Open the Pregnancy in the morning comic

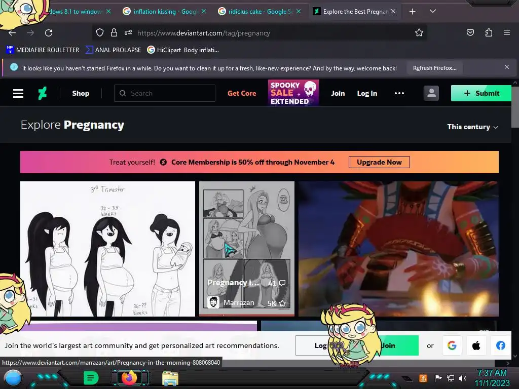[x=247, y=249]
